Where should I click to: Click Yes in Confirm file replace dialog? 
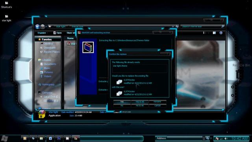(122, 102)
